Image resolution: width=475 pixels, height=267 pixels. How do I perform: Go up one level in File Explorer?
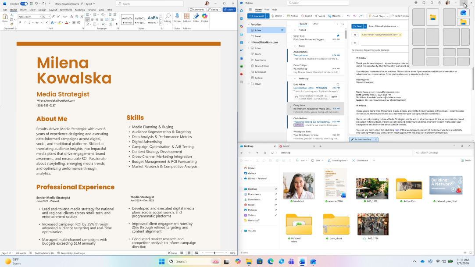(x=257, y=153)
